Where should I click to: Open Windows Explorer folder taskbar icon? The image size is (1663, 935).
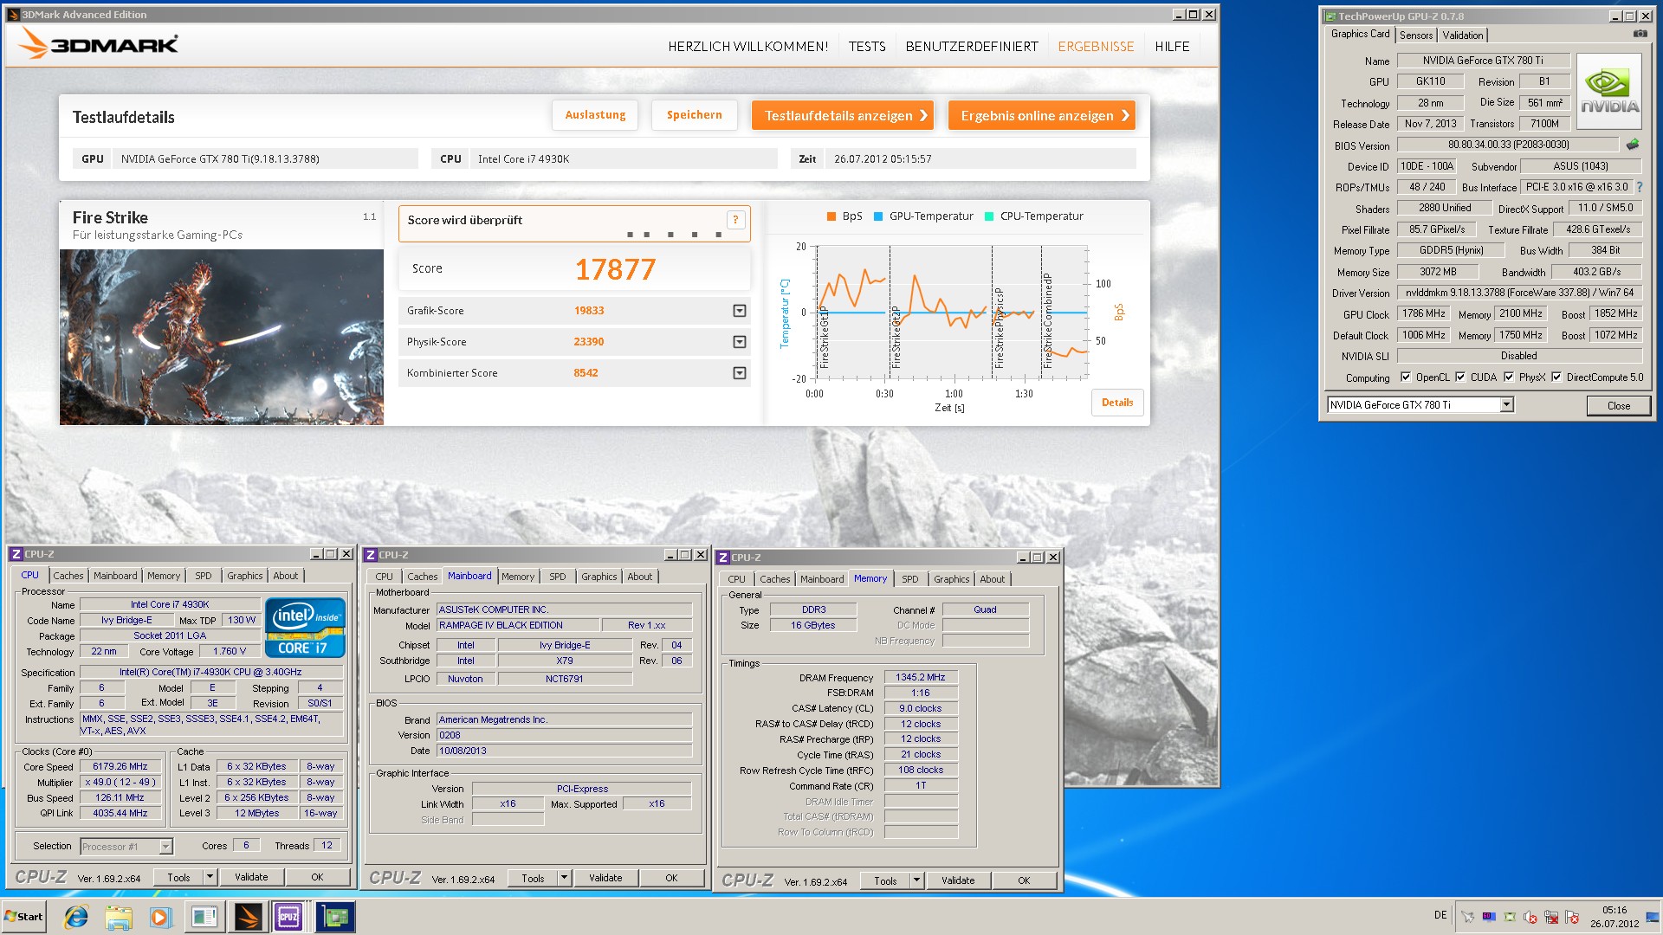pos(119,917)
